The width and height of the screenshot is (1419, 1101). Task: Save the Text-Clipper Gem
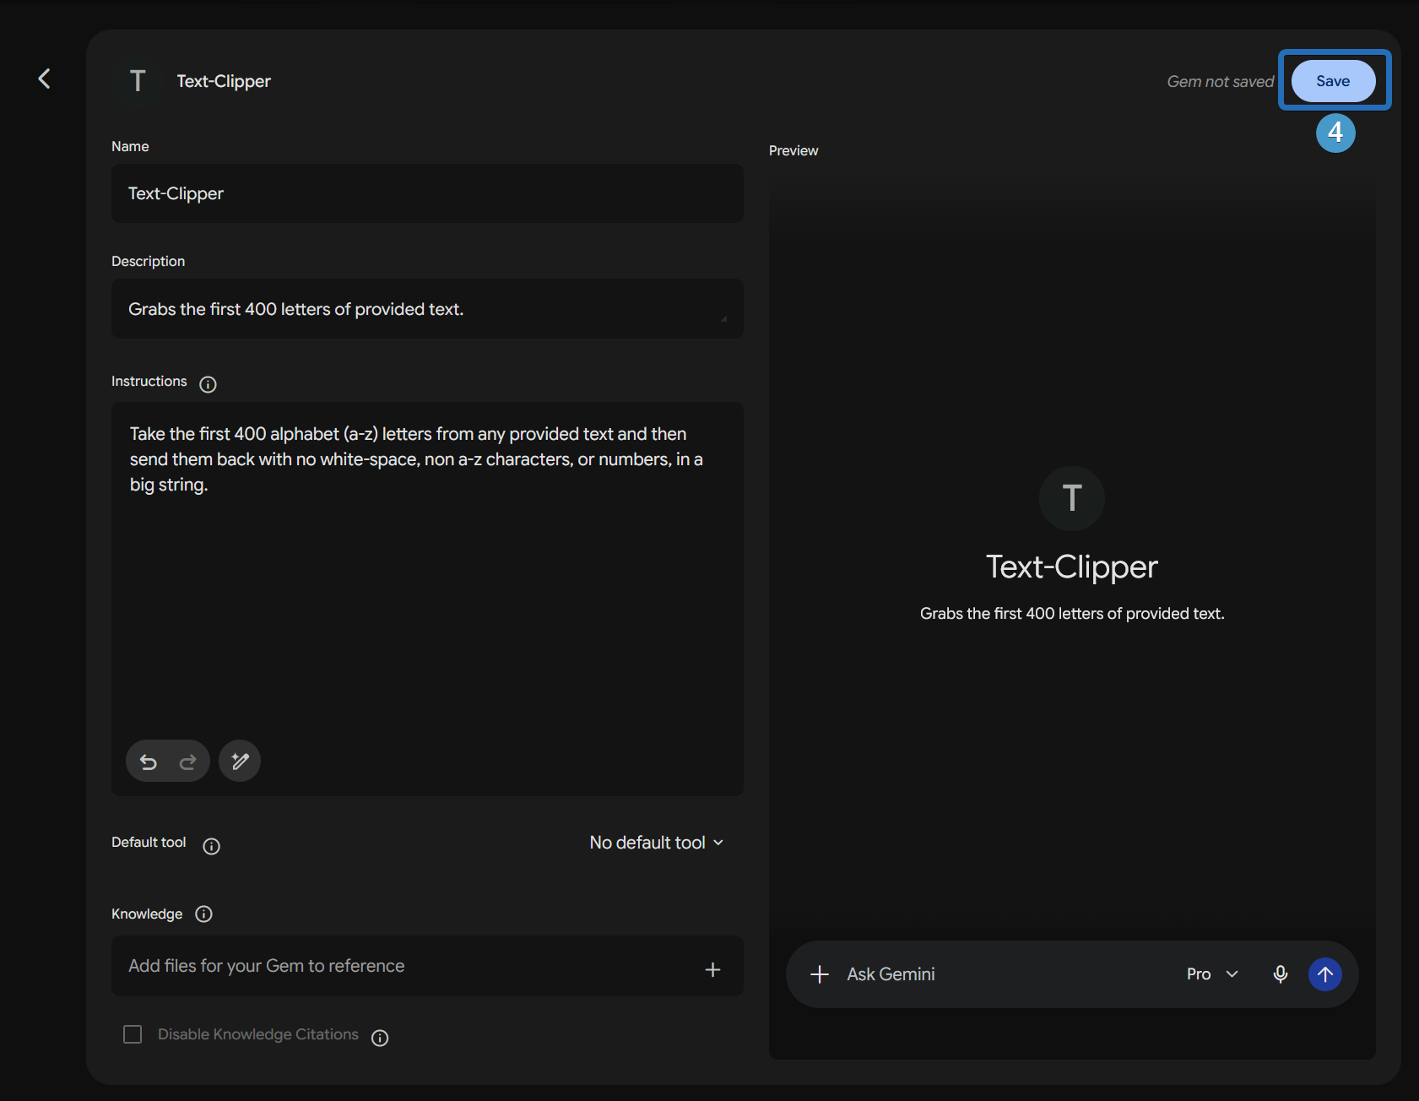coord(1333,81)
